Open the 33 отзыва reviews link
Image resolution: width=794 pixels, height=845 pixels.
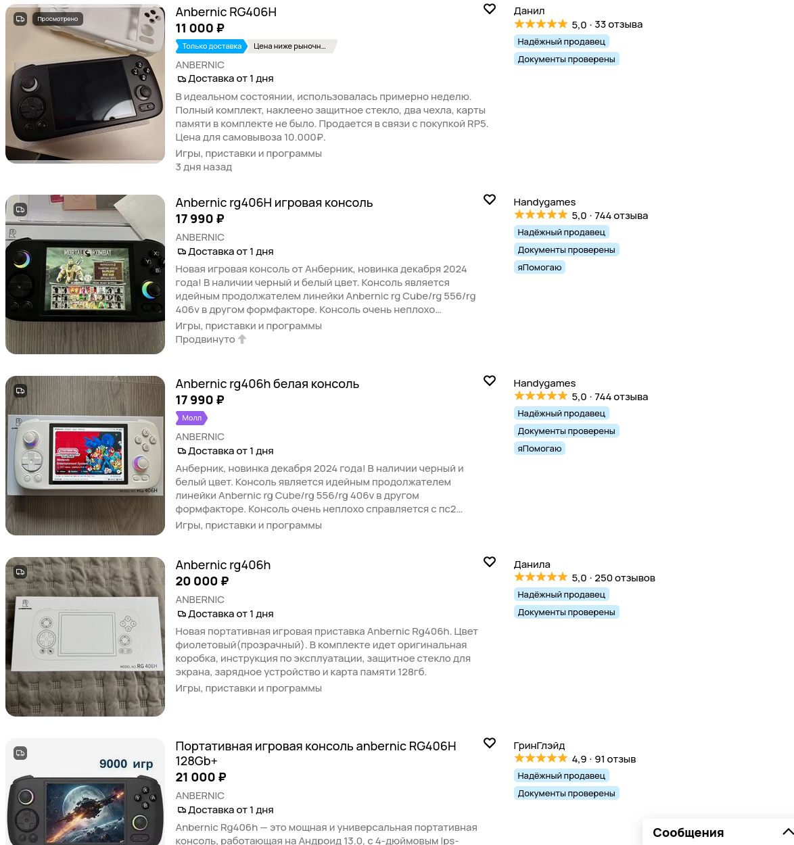tap(618, 24)
